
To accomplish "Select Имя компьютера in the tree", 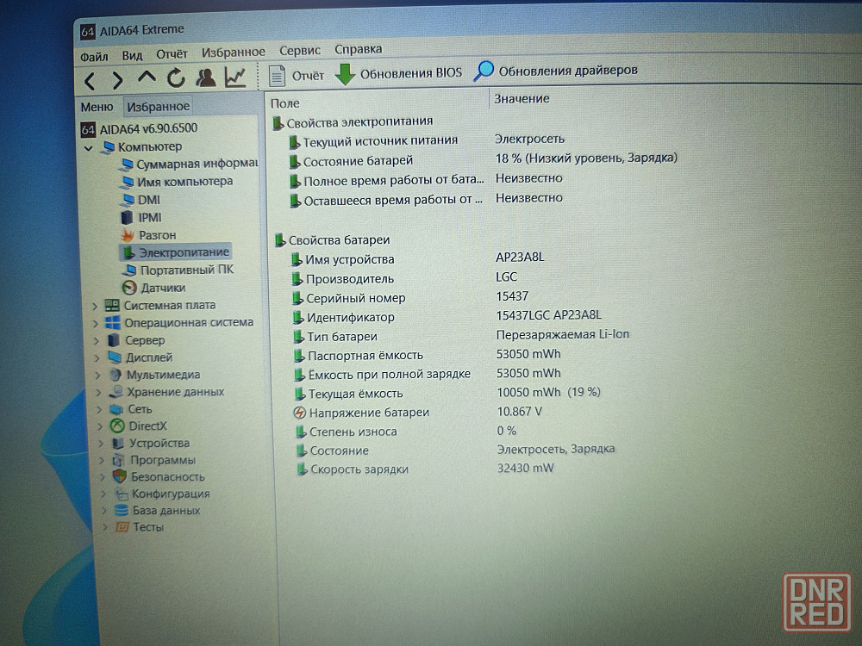I will (177, 182).
